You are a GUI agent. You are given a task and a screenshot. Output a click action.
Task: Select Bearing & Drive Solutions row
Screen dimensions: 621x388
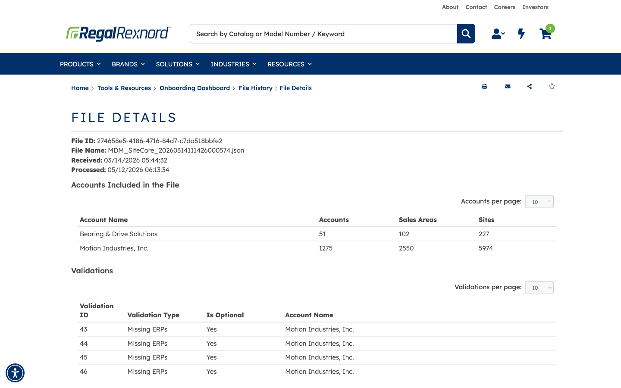[317, 234]
